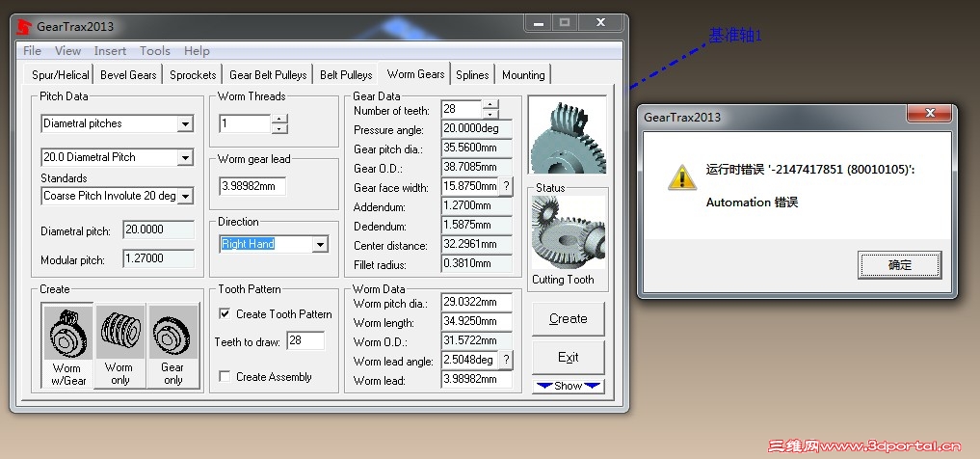Switch to the Spur/Helical tab
980x459 pixels.
click(60, 75)
